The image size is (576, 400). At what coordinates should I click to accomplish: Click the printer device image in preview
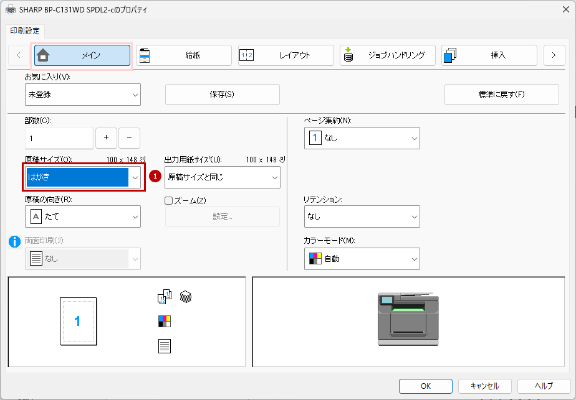pos(408,319)
